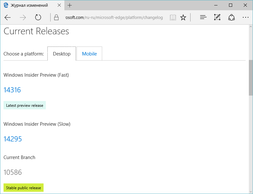Go back to the previous page

(8, 17)
